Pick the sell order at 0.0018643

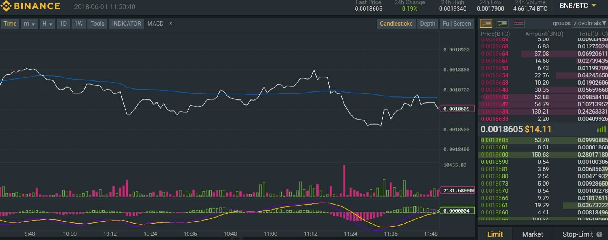(543, 97)
